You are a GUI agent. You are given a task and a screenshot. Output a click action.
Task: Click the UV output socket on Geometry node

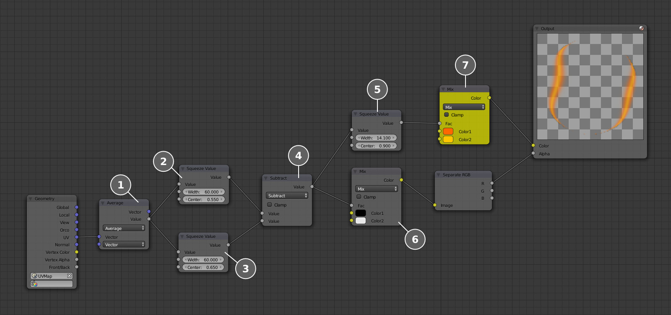coord(76,237)
